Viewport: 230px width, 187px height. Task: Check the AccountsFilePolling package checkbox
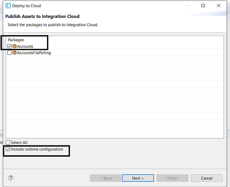click(x=9, y=53)
